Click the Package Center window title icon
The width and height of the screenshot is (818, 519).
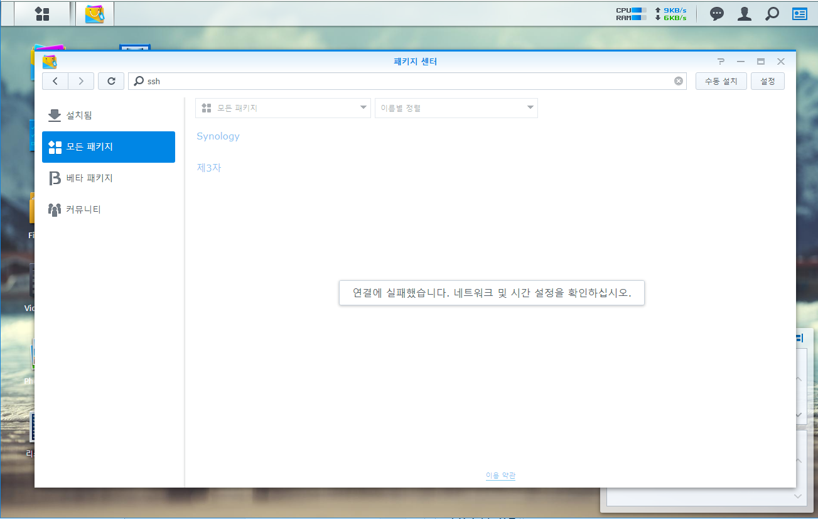(50, 62)
